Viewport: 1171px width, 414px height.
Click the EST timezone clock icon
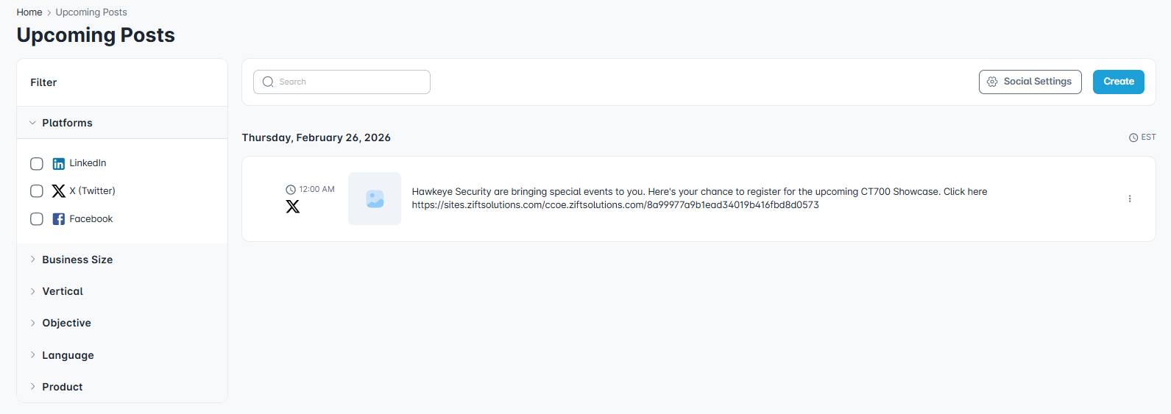click(x=1133, y=138)
